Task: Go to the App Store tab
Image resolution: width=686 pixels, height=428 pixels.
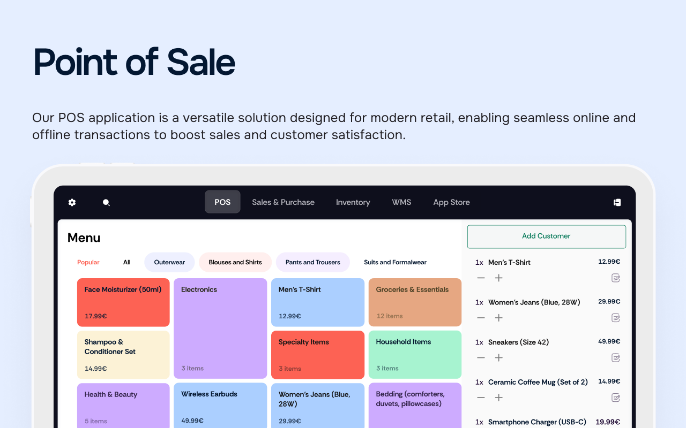Action: [x=451, y=202]
